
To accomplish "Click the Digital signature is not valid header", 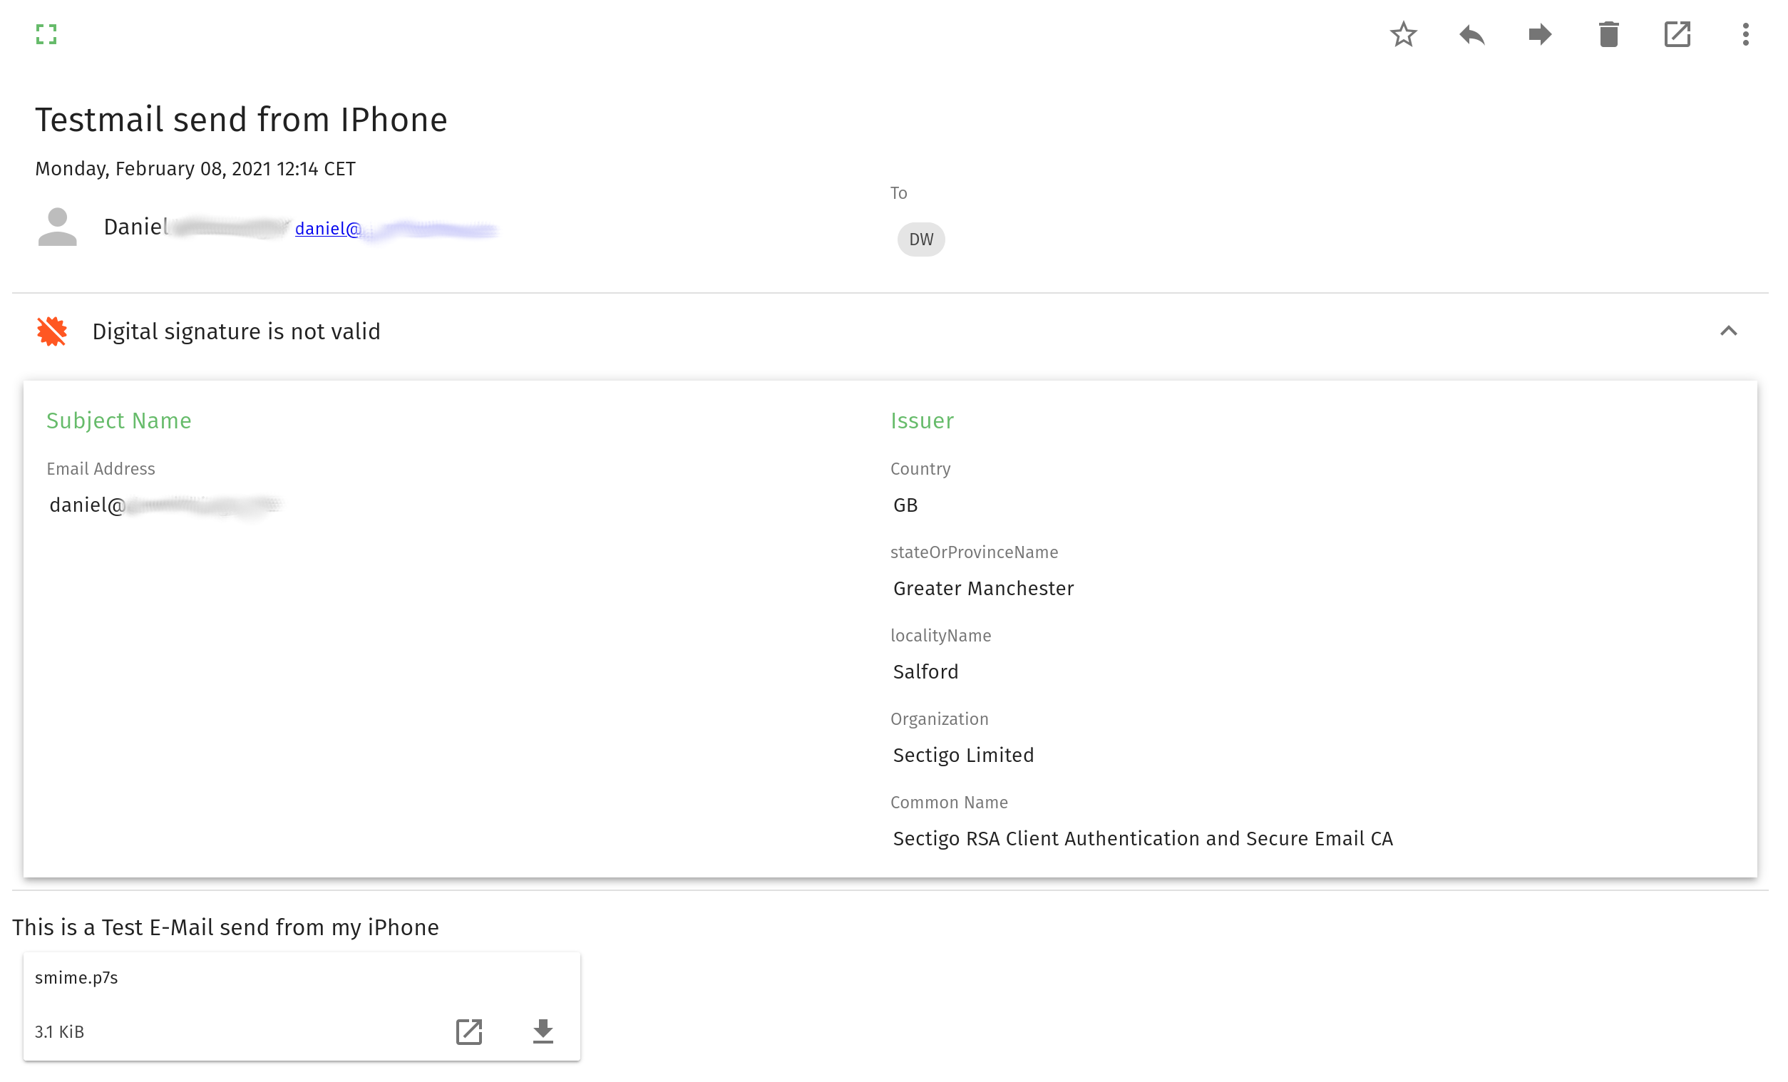I will [236, 331].
